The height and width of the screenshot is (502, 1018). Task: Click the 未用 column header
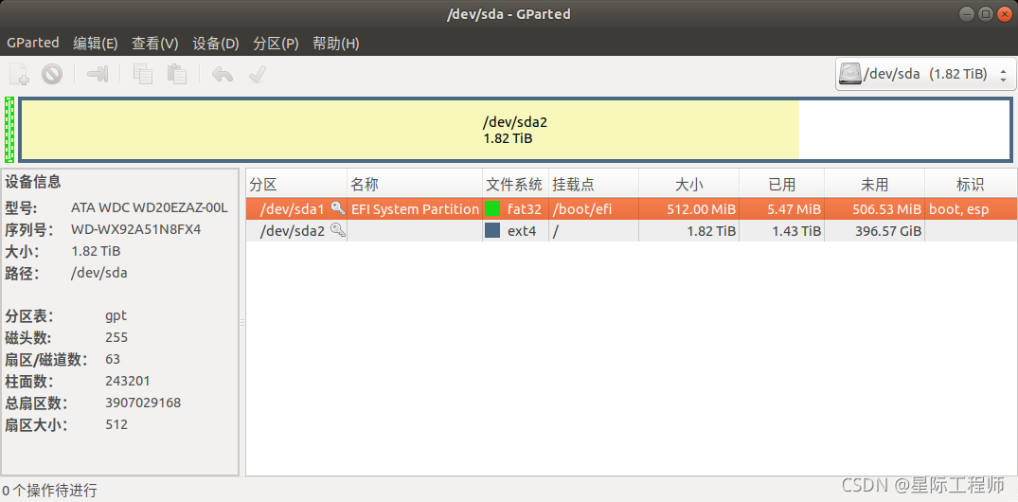click(874, 185)
